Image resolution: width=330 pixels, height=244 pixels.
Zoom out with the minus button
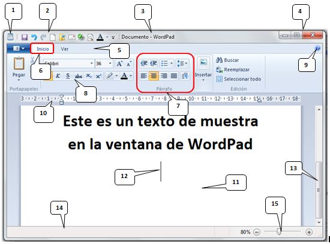[257, 232]
